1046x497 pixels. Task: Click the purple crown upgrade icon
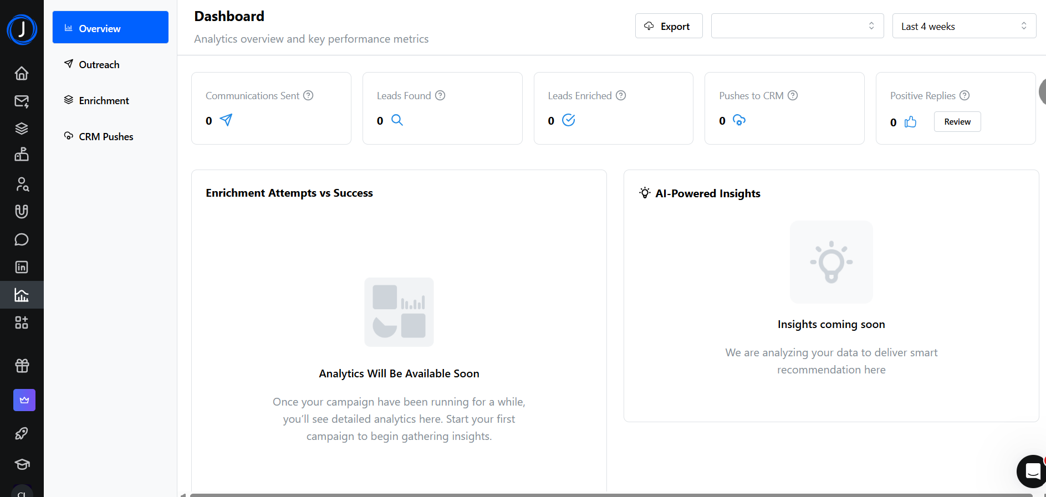click(24, 400)
